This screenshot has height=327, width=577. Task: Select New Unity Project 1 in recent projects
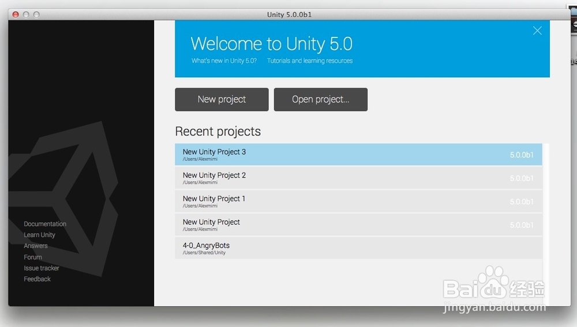[358, 201]
